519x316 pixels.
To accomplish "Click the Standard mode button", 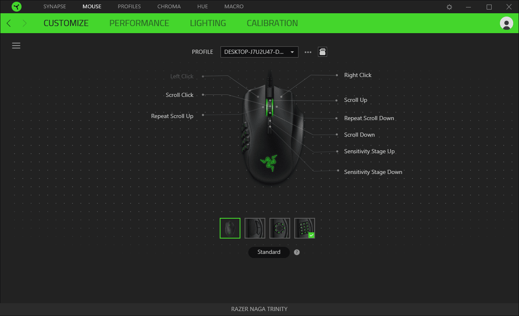I will click(269, 252).
